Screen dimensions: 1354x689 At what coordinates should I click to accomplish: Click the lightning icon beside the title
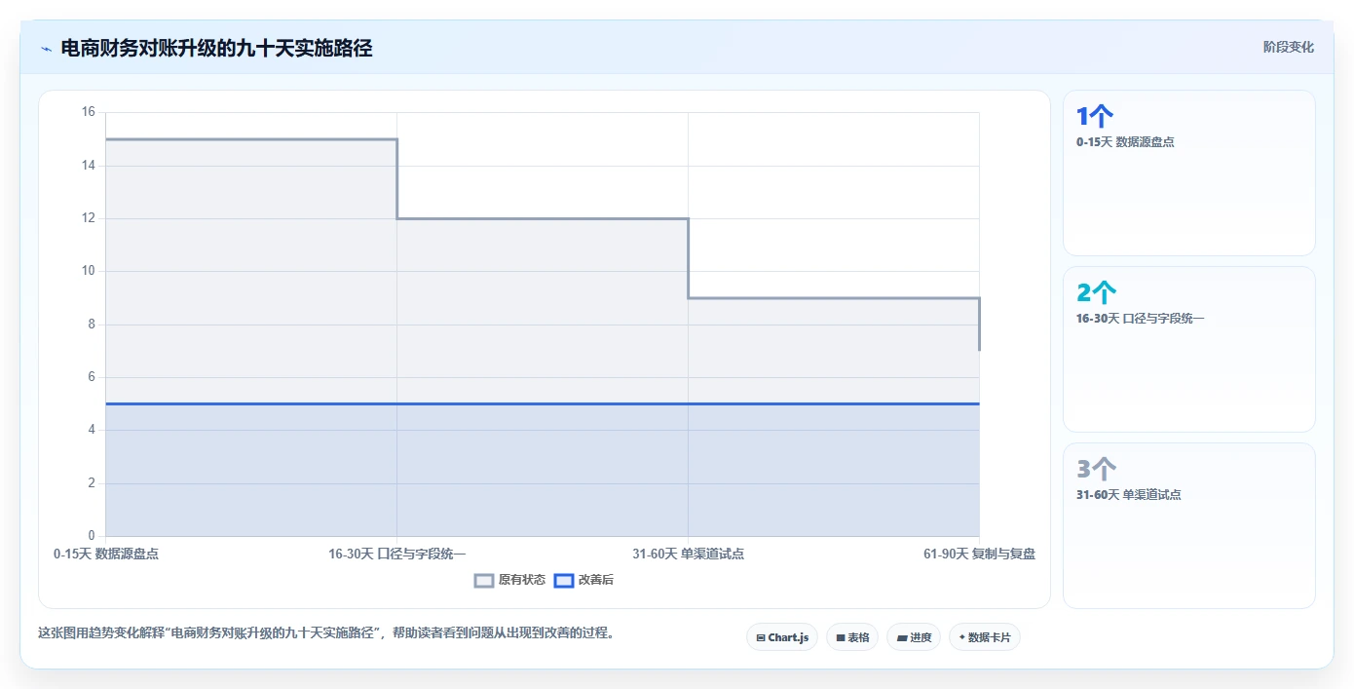(x=46, y=49)
